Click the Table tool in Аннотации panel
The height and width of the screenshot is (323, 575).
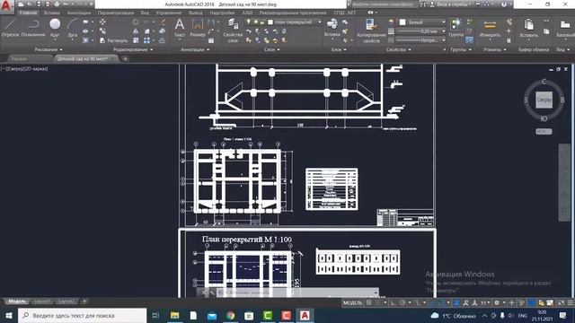(x=211, y=40)
